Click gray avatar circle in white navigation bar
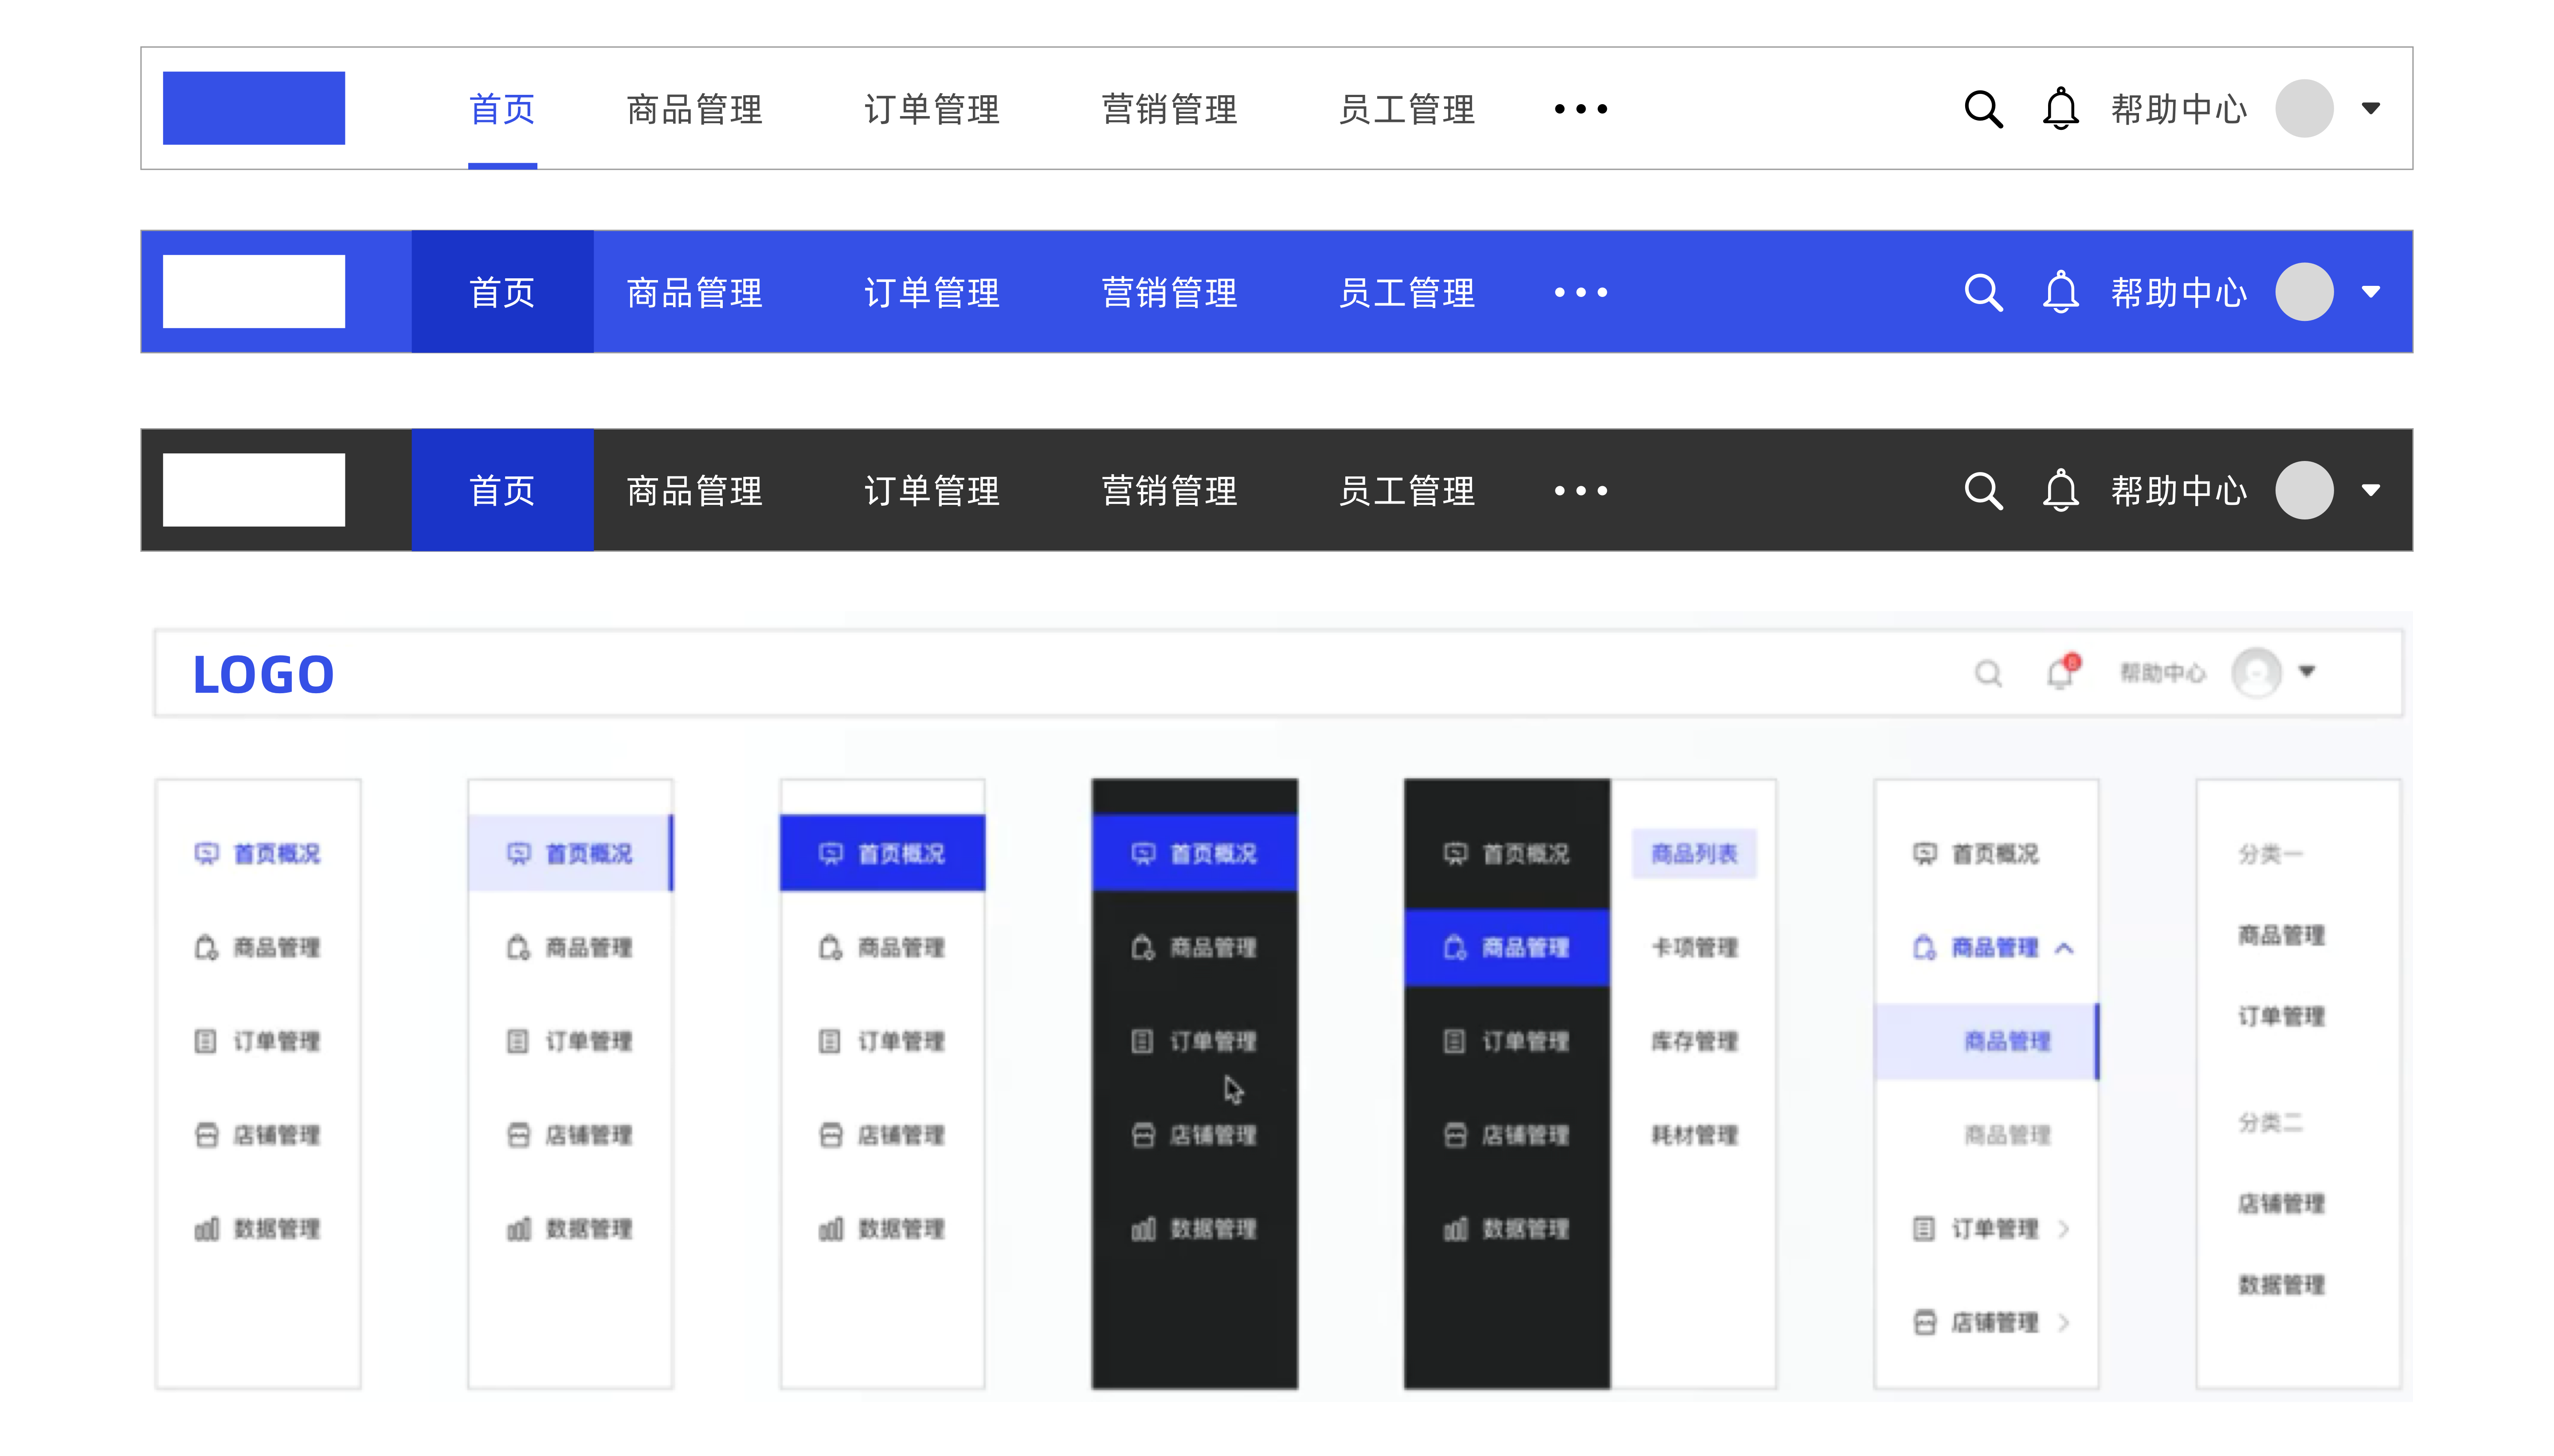The width and height of the screenshot is (2554, 1456). [2304, 108]
